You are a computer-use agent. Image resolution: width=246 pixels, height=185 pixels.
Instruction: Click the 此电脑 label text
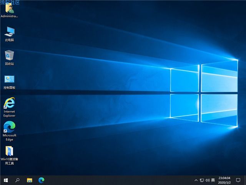(9, 40)
